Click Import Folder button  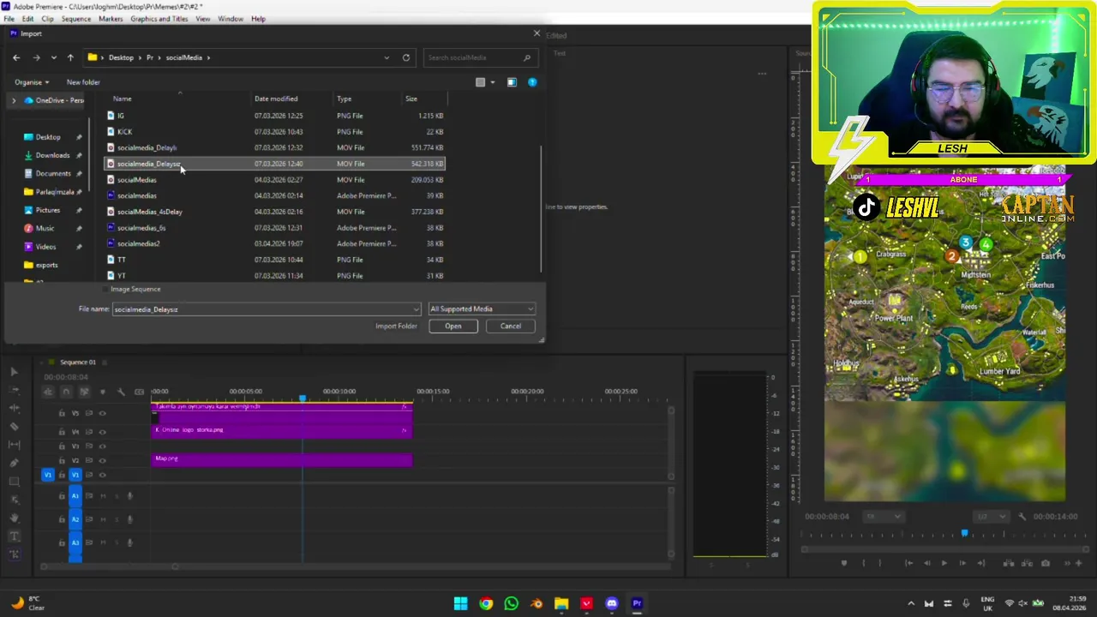[x=396, y=326]
